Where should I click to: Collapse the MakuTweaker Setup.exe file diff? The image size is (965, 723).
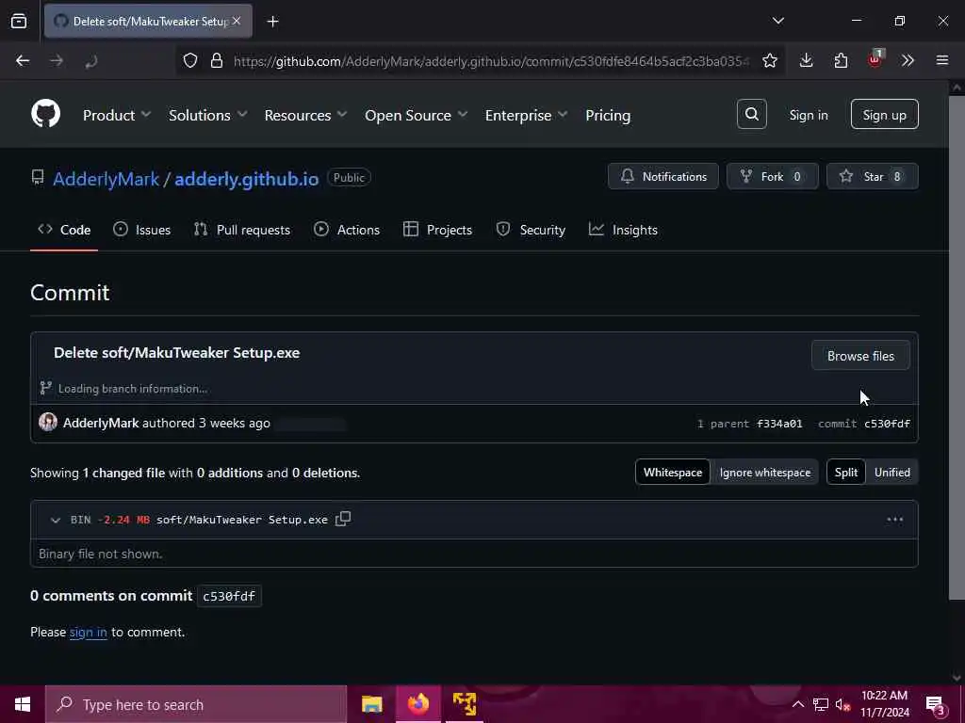pos(56,520)
